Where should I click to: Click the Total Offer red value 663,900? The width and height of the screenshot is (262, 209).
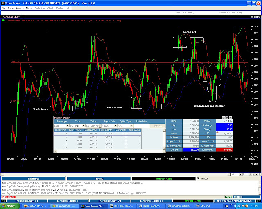tap(224, 150)
